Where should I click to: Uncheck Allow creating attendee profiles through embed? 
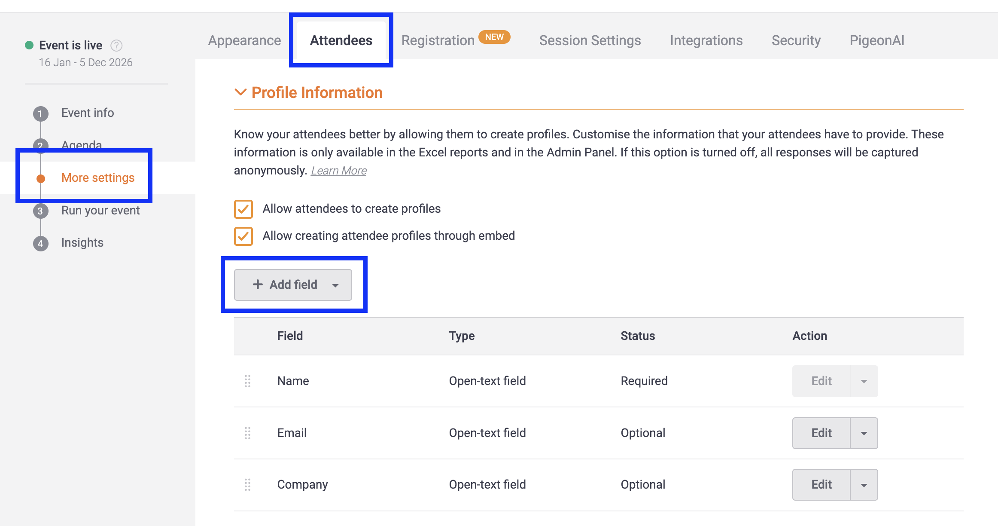(x=243, y=236)
